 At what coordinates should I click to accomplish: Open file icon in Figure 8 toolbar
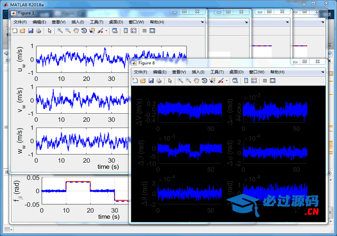[x=143, y=81]
